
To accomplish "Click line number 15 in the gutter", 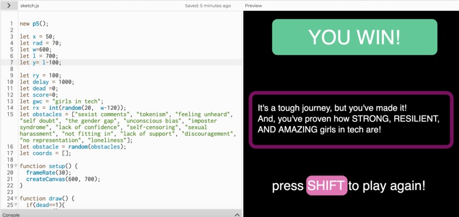I will coord(11,114).
